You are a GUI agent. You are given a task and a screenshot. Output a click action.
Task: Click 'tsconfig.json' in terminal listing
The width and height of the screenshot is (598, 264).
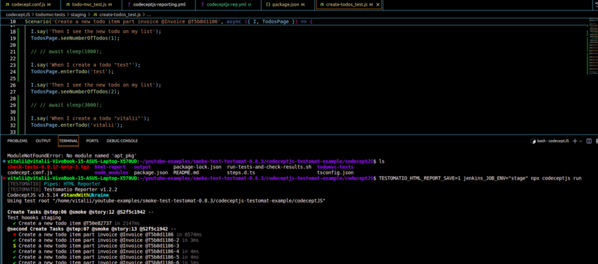pyautogui.click(x=335, y=172)
